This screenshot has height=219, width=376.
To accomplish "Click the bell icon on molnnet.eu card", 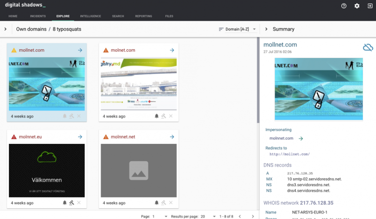I will 64,203.
